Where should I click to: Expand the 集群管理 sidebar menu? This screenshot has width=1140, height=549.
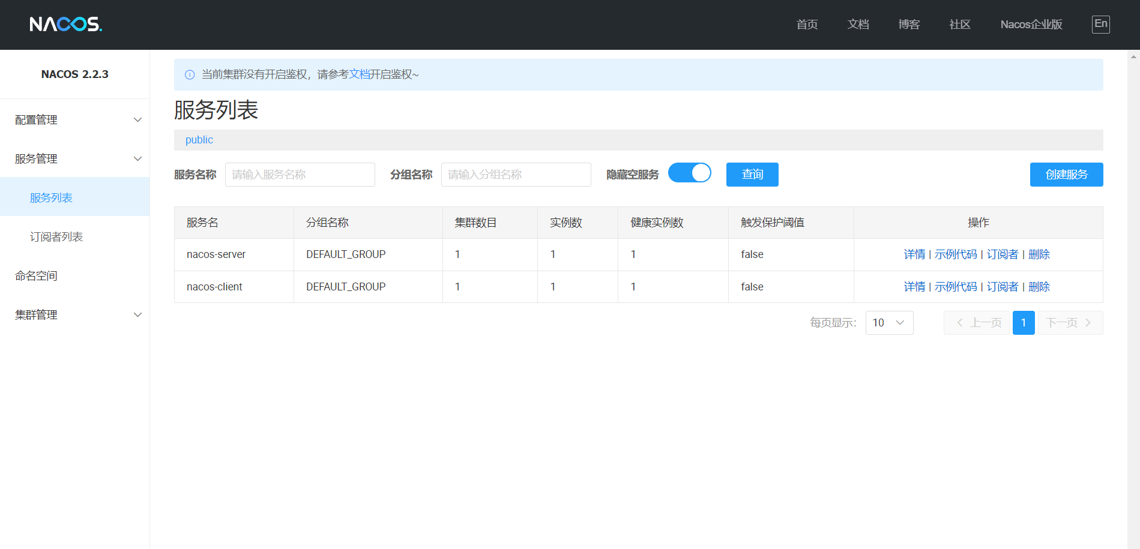coord(74,314)
